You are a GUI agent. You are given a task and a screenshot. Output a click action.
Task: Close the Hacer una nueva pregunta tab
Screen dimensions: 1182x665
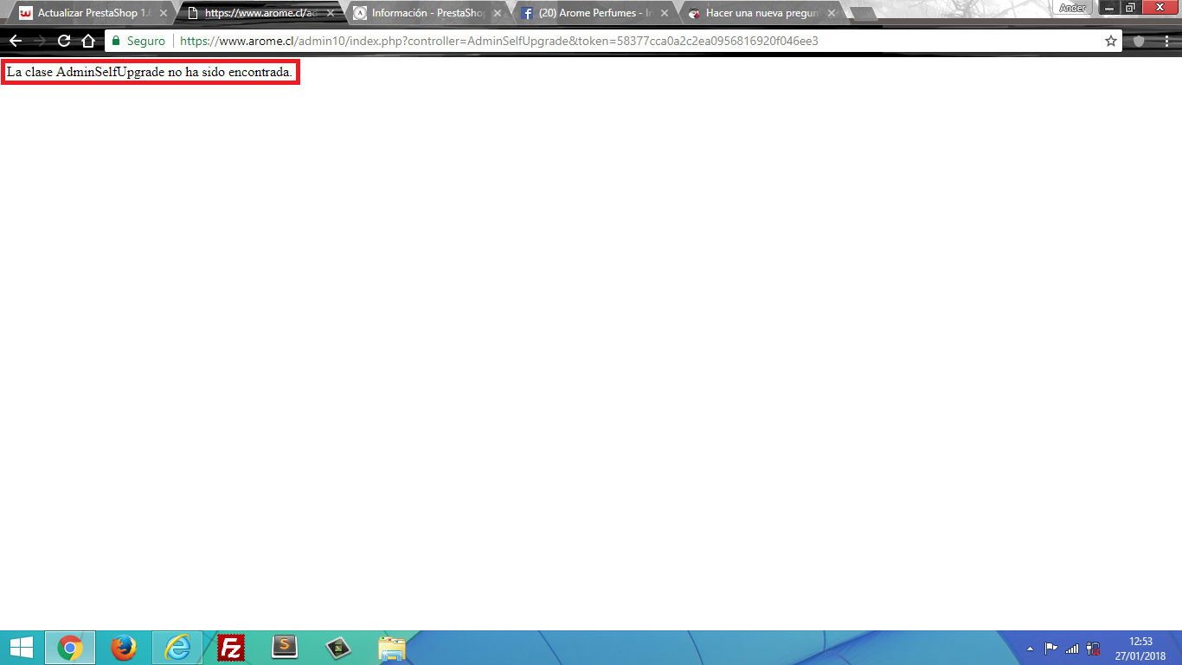click(832, 14)
